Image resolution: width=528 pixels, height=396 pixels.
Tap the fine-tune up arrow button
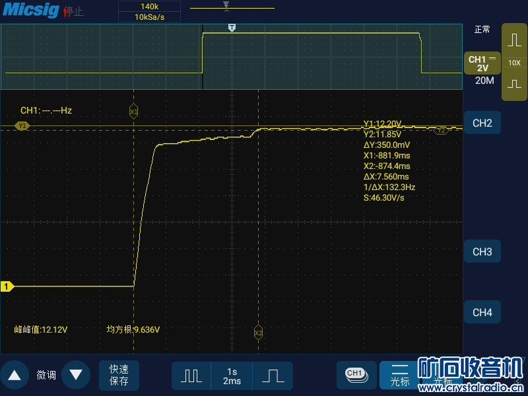(x=15, y=375)
